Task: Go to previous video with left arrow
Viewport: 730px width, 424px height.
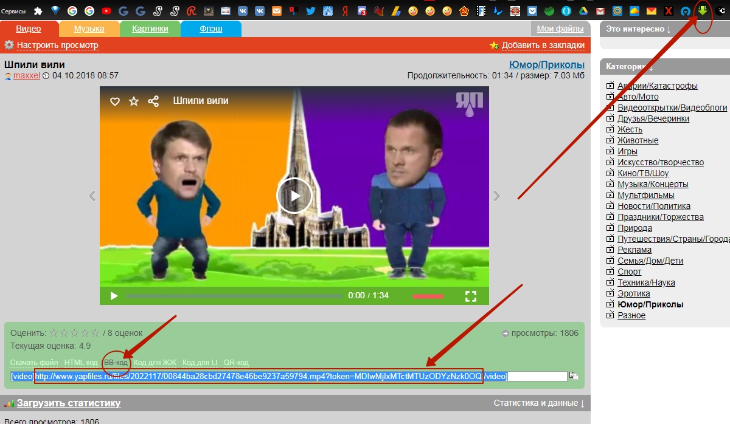Action: [x=92, y=196]
